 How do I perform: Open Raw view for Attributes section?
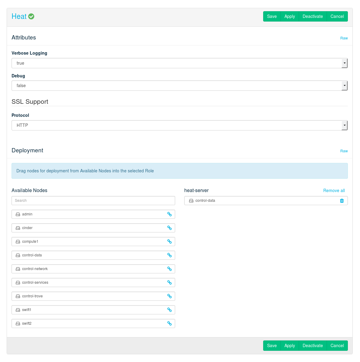click(x=344, y=38)
